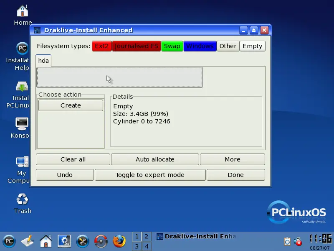The height and width of the screenshot is (251, 334).
Task: Click the Undo button
Action: [x=65, y=175]
